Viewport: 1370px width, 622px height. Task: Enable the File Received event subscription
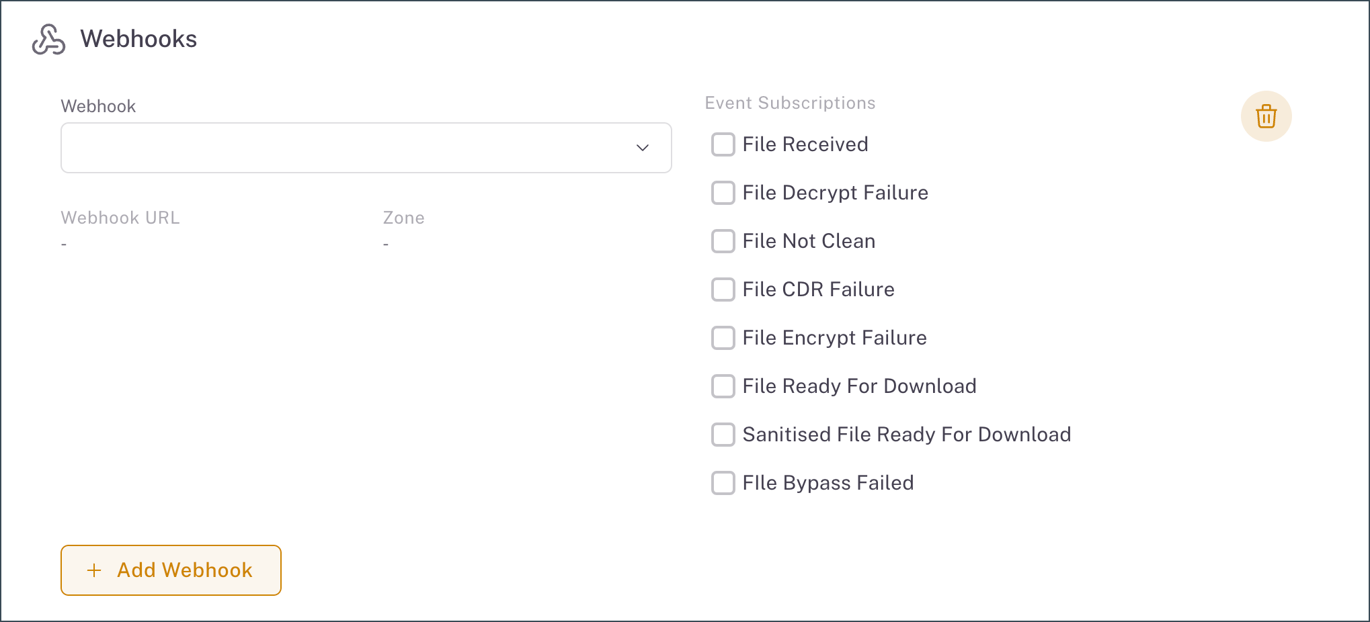tap(723, 144)
